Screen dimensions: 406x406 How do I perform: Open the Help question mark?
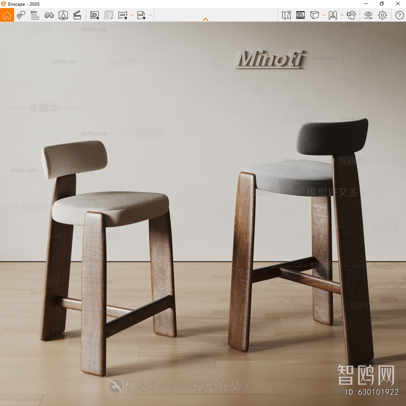pos(399,15)
